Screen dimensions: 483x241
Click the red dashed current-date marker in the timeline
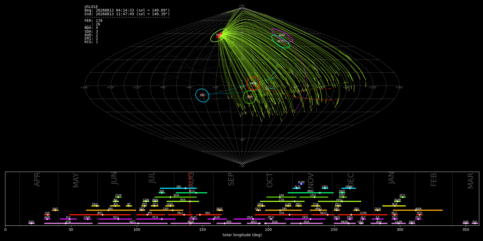click(190, 198)
